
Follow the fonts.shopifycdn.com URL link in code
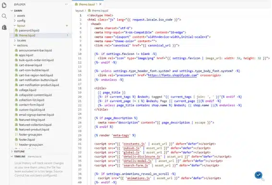tap(173, 76)
